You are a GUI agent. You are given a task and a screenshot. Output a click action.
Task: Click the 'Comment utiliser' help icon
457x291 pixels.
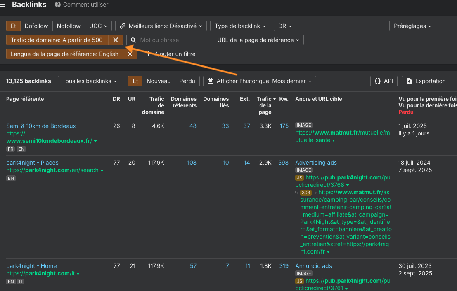pyautogui.click(x=58, y=5)
